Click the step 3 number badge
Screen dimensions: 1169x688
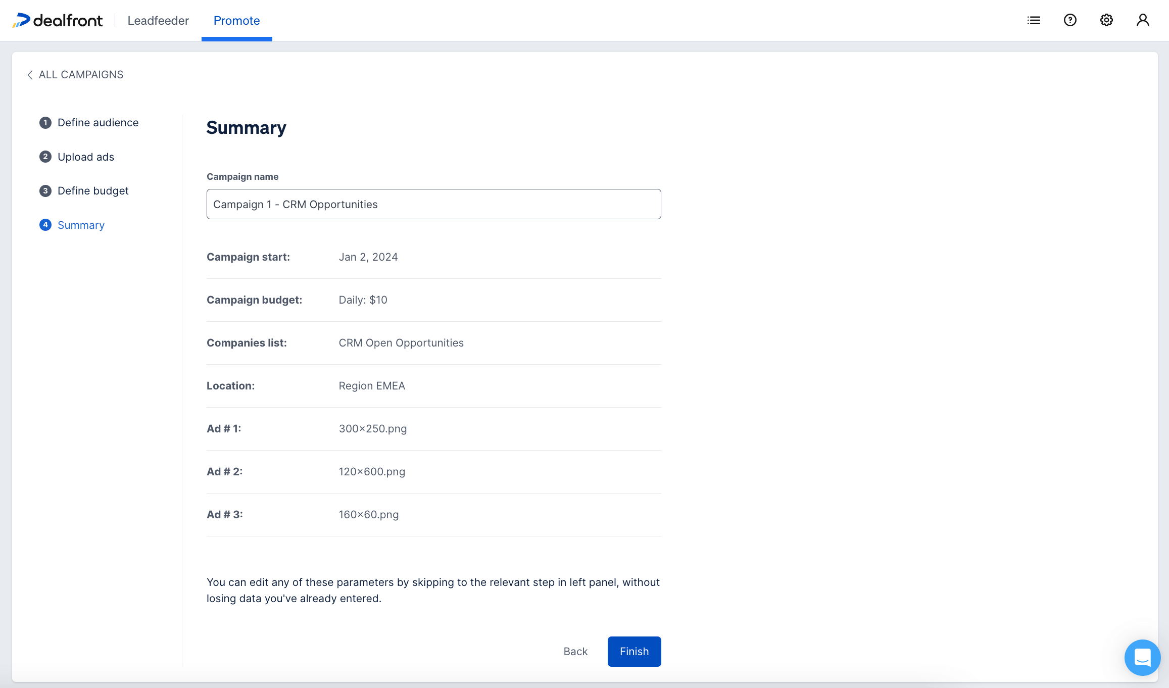[x=45, y=191]
